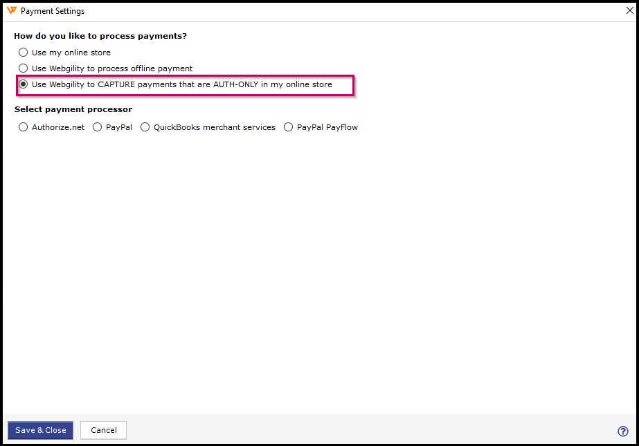Open help via the question mark icon

click(x=622, y=431)
